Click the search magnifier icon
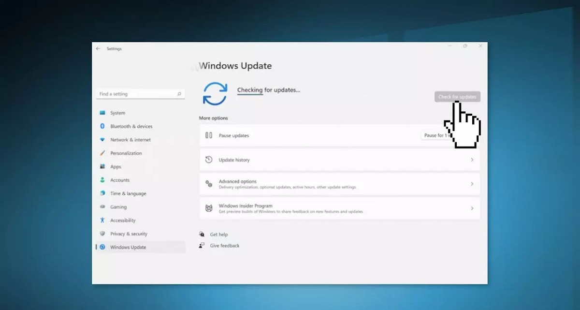This screenshot has width=580, height=310. click(x=179, y=94)
